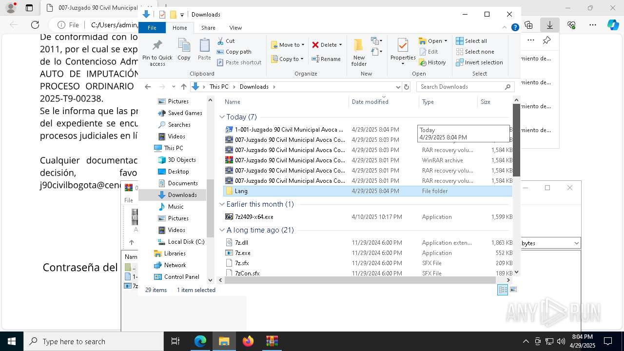Switch to the Share ribbon tab

point(208,28)
